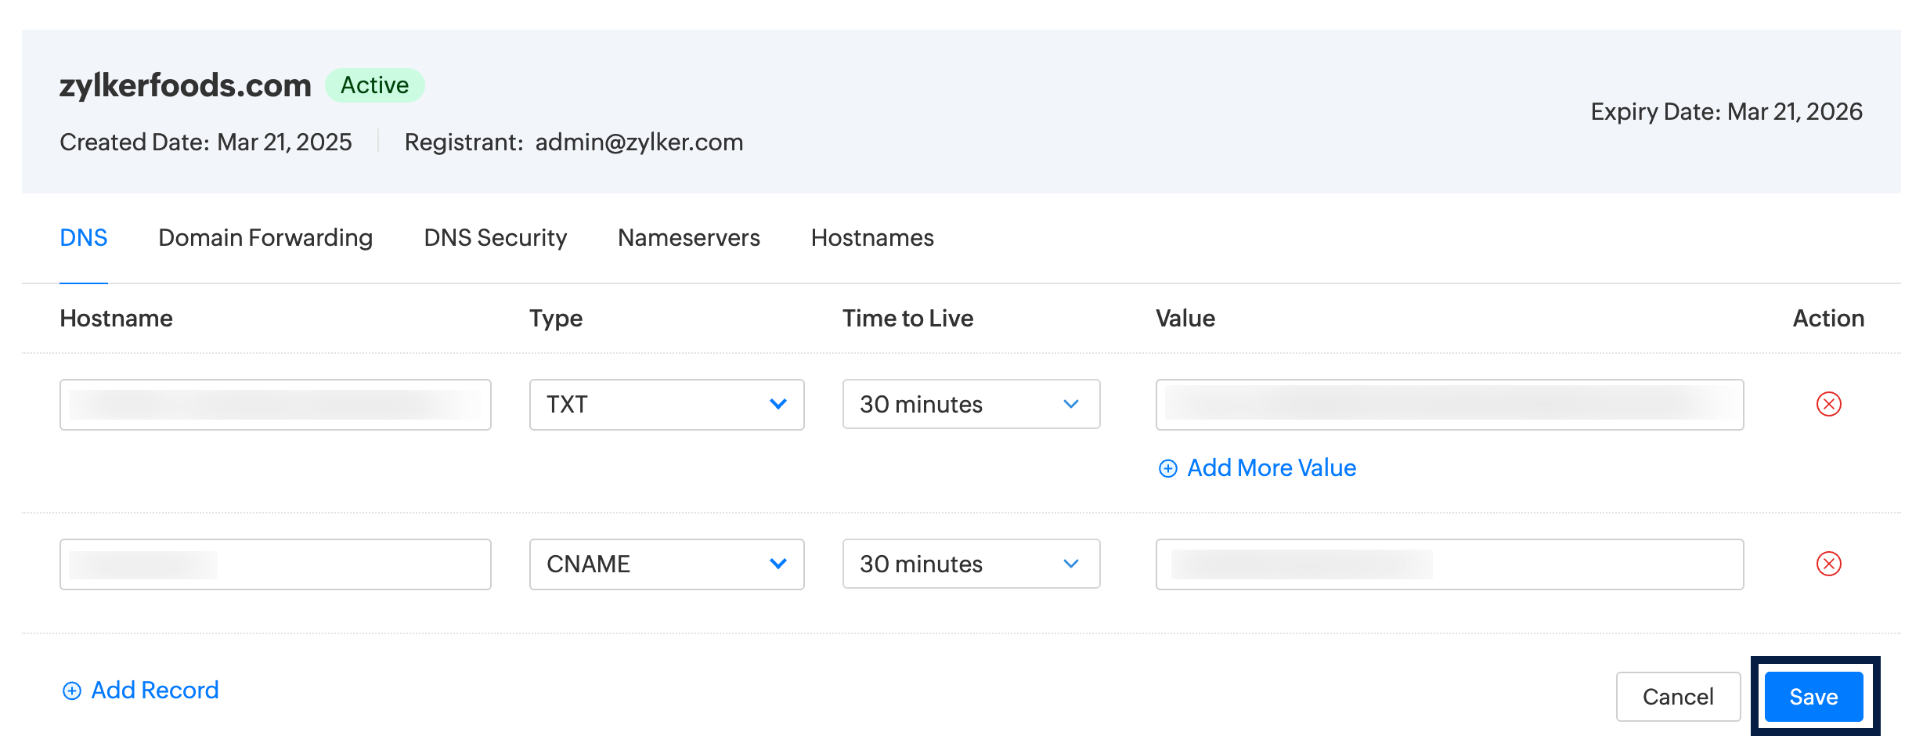Click the Add More Value link
1923x750 pixels.
pos(1272,467)
